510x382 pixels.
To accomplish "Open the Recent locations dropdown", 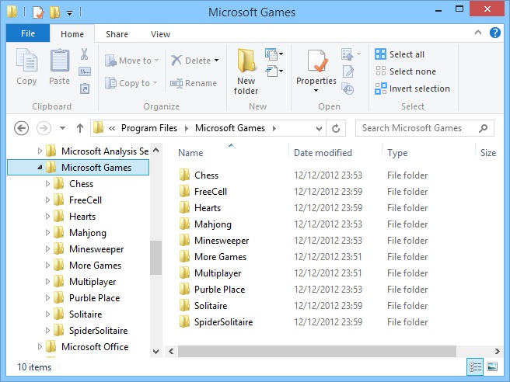I will [x=63, y=128].
